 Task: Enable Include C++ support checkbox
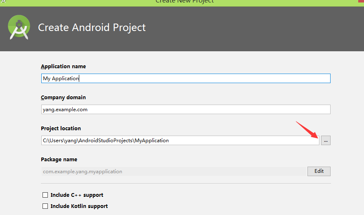click(x=45, y=195)
